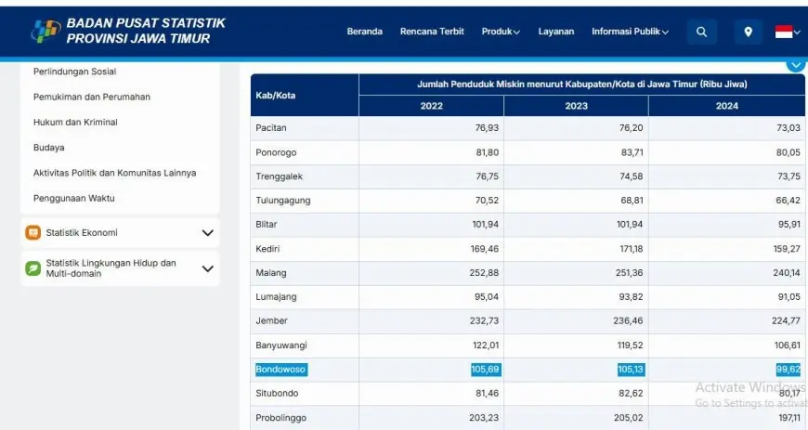808x430 pixels.
Task: Click Tulungagung 2022 value 70,52
Action: [487, 201]
